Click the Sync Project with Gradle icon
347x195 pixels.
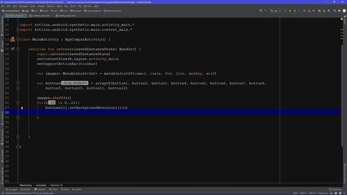pos(319,11)
